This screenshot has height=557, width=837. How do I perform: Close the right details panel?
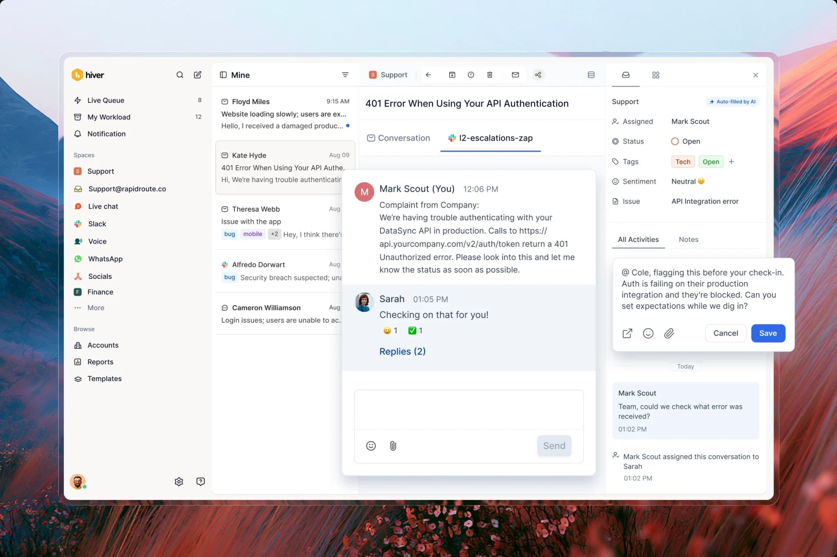[756, 75]
